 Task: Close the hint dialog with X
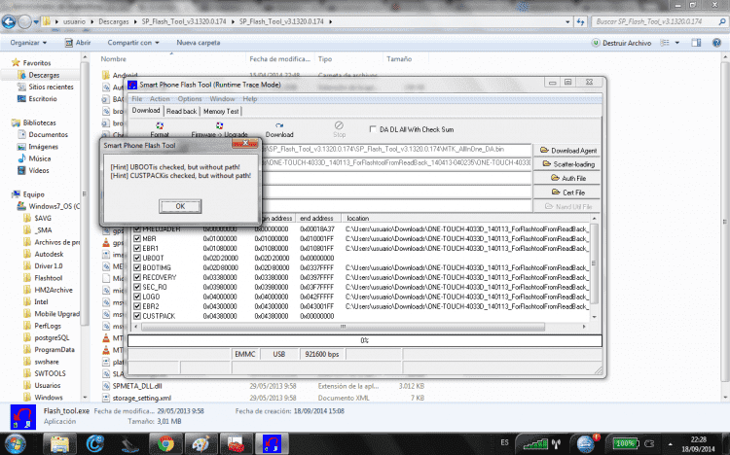[x=245, y=143]
